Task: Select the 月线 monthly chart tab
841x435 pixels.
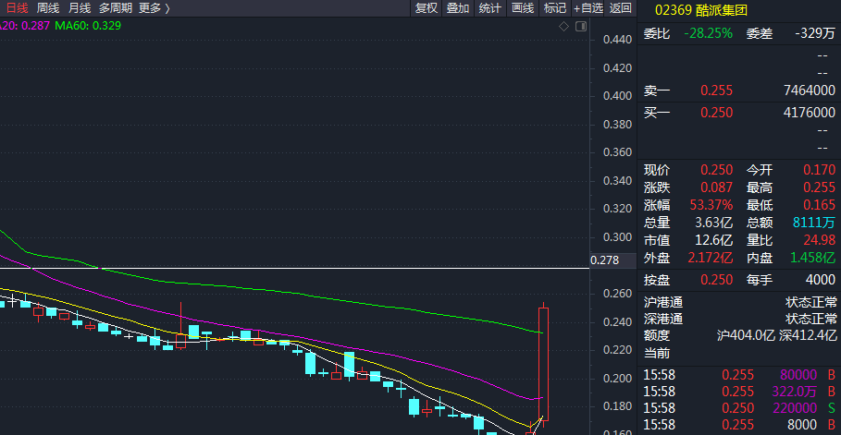Action: 80,8
